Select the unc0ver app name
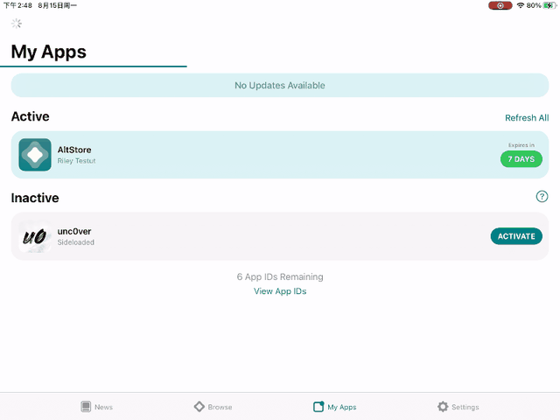The image size is (560, 420). [x=74, y=231]
